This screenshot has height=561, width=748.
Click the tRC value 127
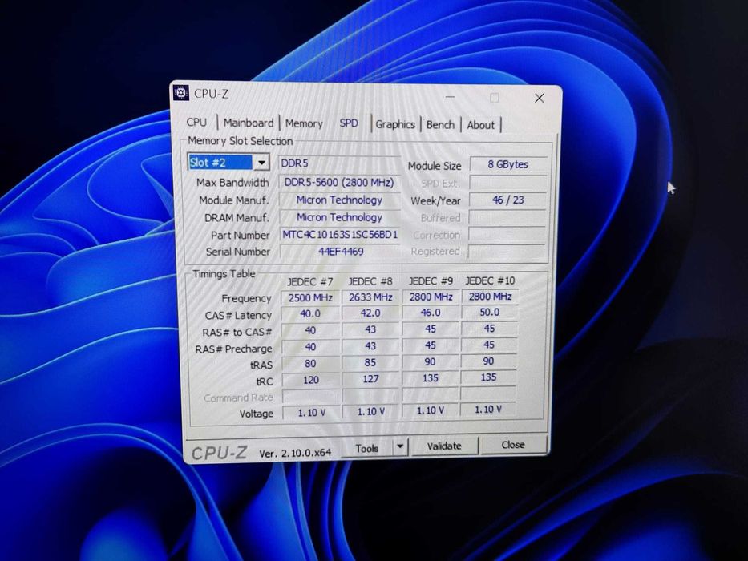click(370, 379)
